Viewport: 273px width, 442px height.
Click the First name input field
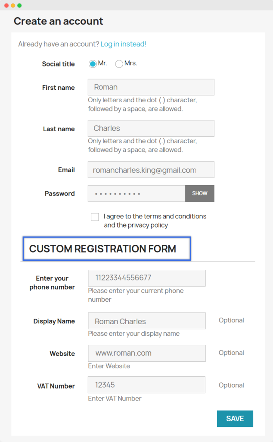point(151,87)
